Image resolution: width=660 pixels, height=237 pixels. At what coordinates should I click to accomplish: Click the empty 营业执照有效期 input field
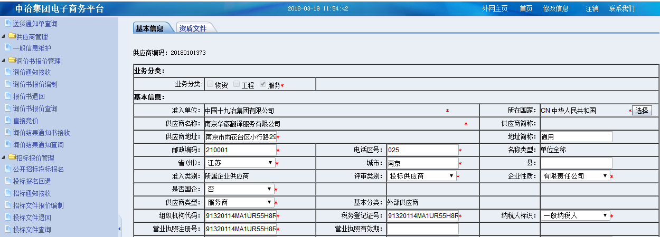pyautogui.click(x=422, y=229)
